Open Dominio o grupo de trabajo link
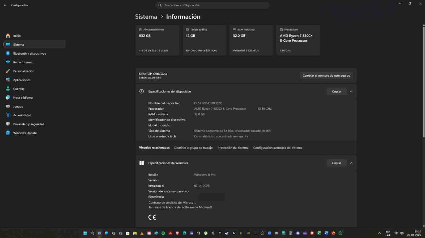 click(193, 148)
